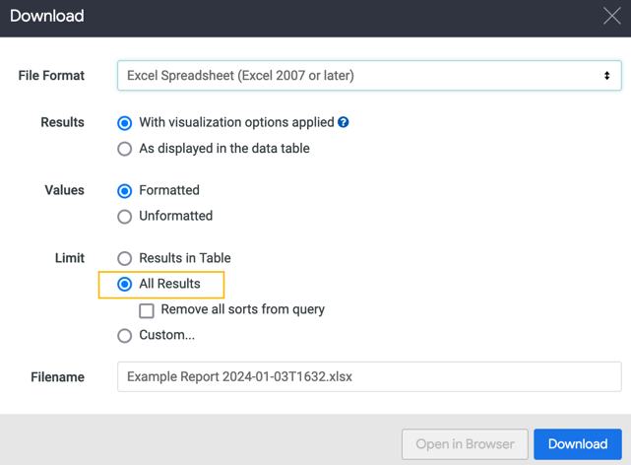The width and height of the screenshot is (631, 465).
Task: Select 'Results in Table' limit
Action: (124, 258)
